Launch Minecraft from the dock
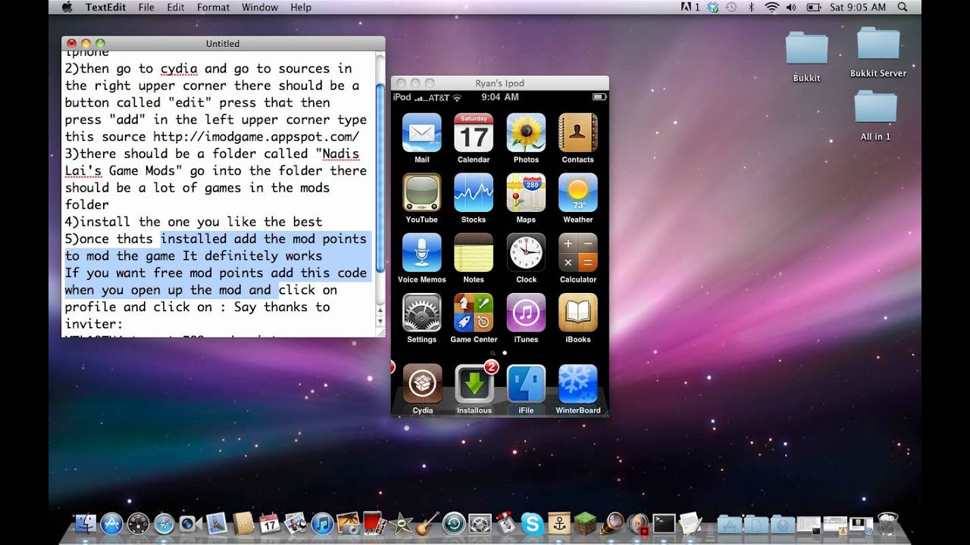Image resolution: width=970 pixels, height=545 pixels. point(584,524)
